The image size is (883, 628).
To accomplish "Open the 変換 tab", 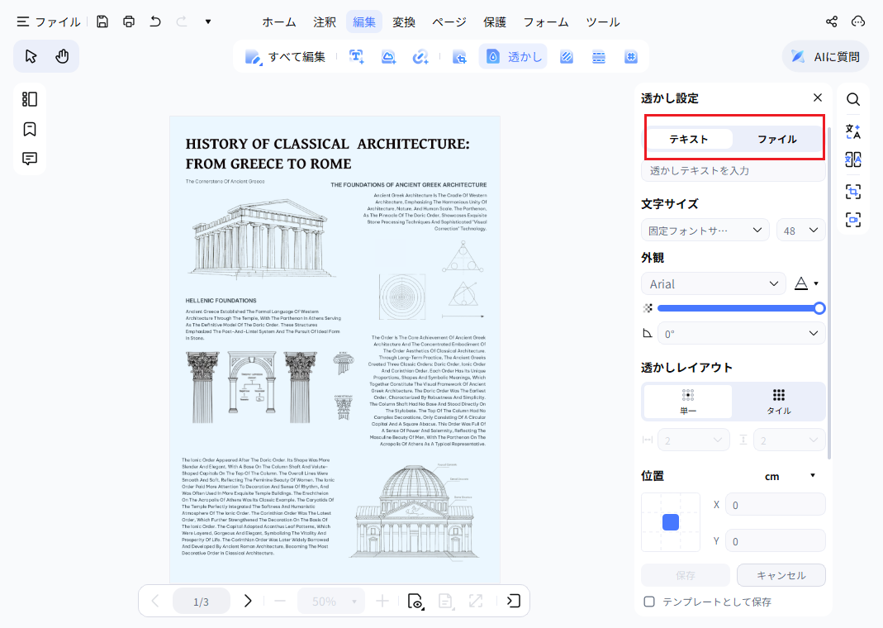I will coord(404,22).
